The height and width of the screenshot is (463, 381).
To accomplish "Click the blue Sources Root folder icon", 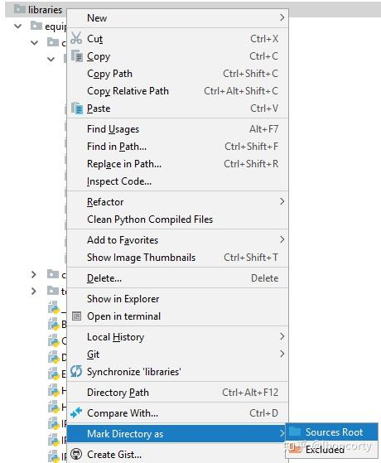I will click(295, 432).
